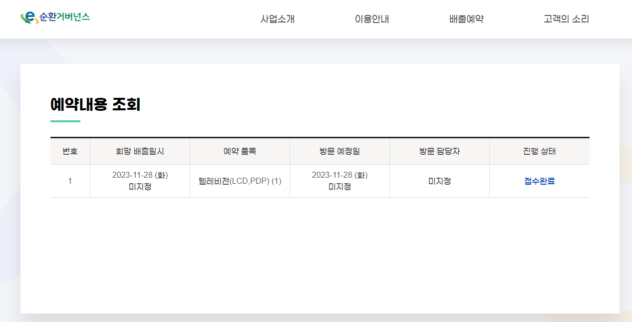The width and height of the screenshot is (632, 322).
Task: Select the 배출예약 menu item
Action: point(466,19)
